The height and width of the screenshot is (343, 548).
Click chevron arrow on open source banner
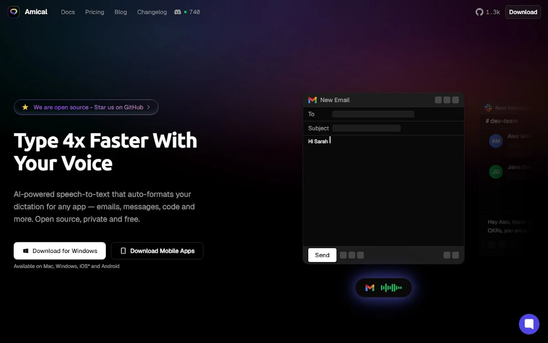[x=148, y=107]
